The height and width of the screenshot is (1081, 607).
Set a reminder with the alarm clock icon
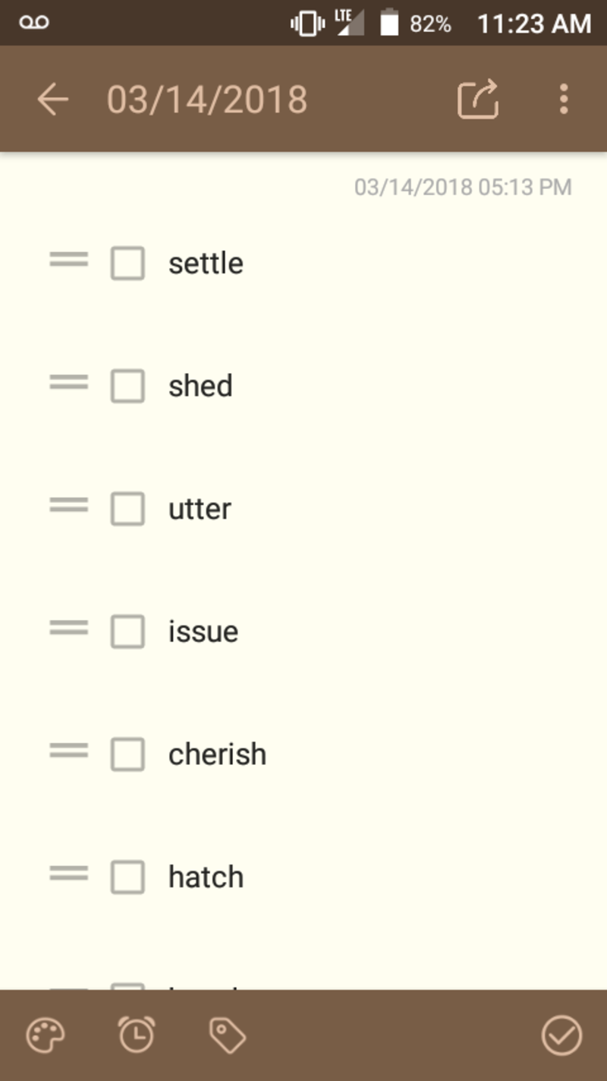pyautogui.click(x=137, y=1034)
